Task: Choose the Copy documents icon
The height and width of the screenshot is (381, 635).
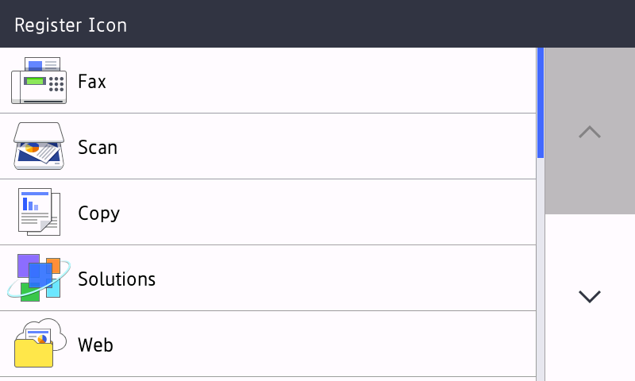Action: tap(38, 213)
